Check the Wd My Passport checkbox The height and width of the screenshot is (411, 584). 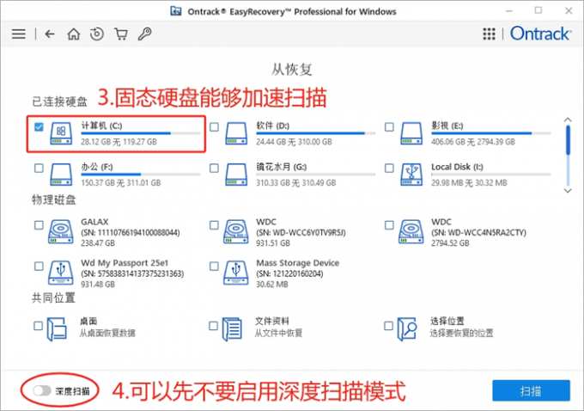tap(39, 267)
